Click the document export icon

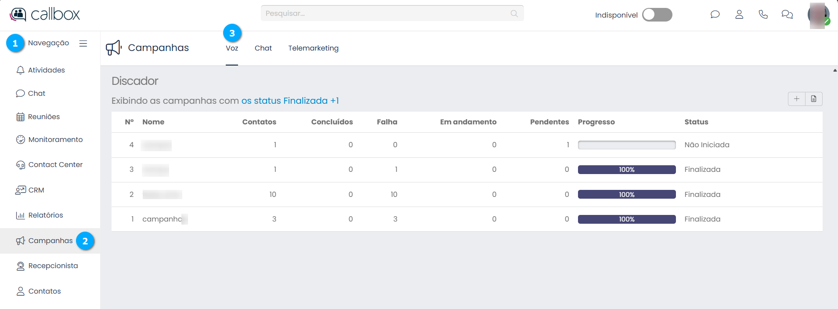click(x=814, y=99)
